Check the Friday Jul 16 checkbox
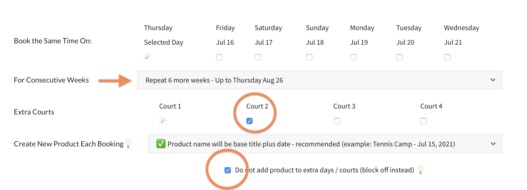Screen dimensions: 527x190 point(219,57)
